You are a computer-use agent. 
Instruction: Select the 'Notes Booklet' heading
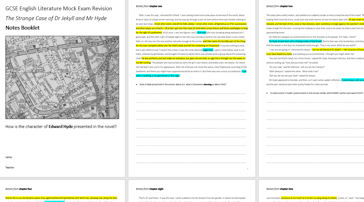coord(22,28)
